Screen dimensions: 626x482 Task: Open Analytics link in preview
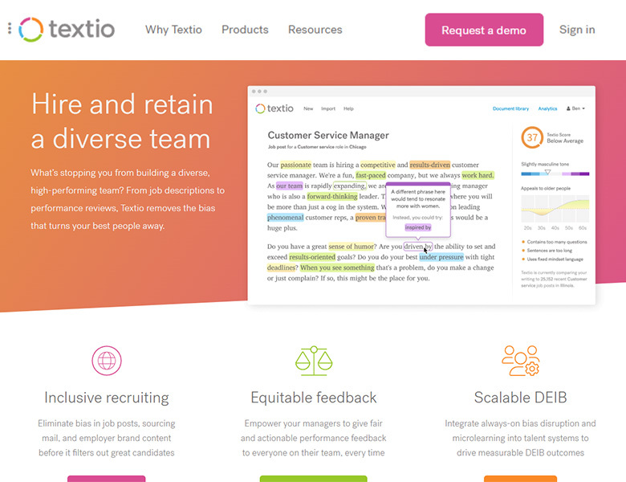[x=547, y=108]
